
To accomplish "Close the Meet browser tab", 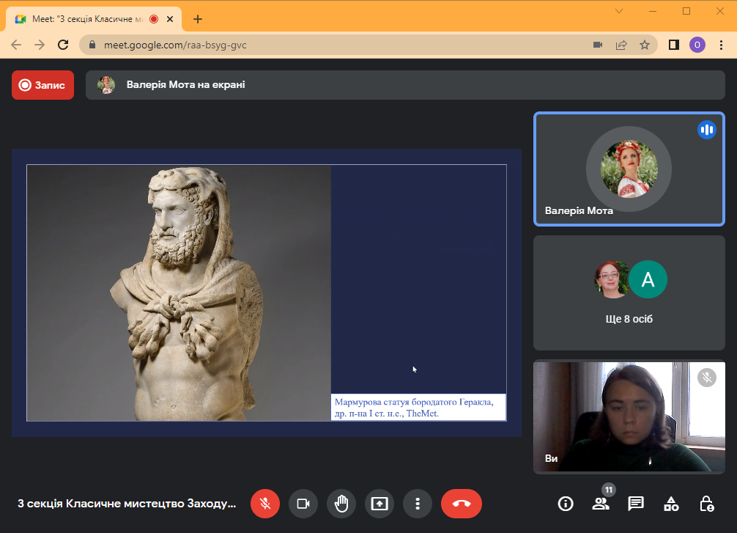I will point(170,19).
